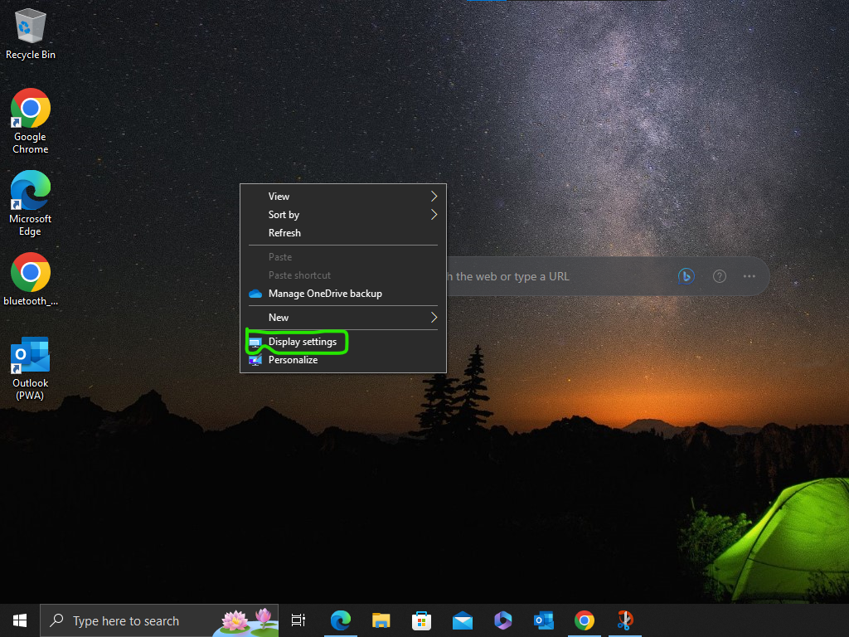Select Display settings from the context menu

coord(302,341)
